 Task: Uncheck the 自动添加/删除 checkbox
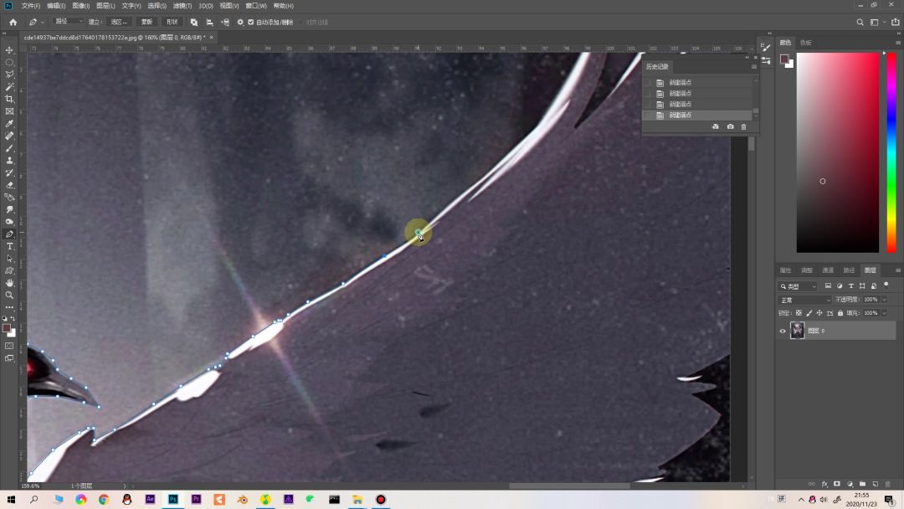coord(250,22)
